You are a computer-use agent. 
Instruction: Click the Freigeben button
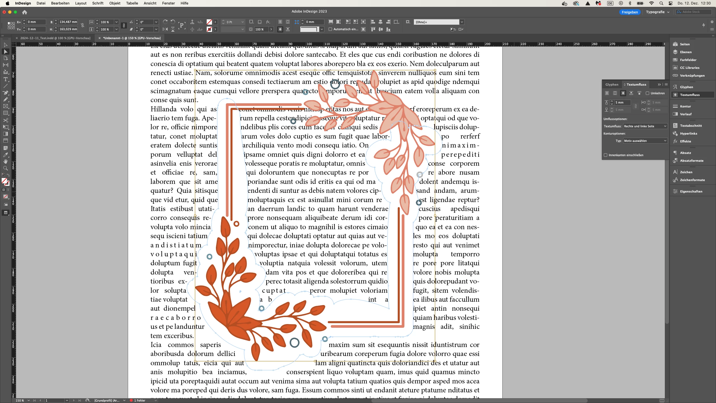pyautogui.click(x=630, y=12)
